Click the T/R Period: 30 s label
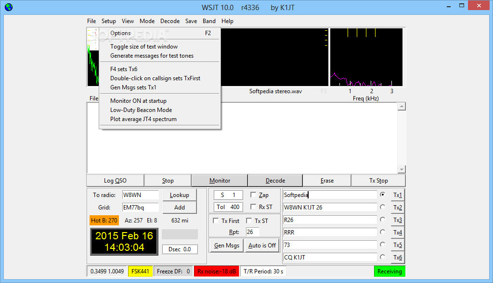The height and width of the screenshot is (283, 493). pos(263,271)
